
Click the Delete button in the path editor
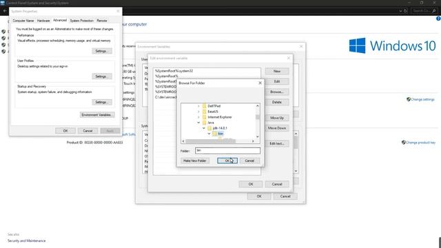(x=277, y=102)
